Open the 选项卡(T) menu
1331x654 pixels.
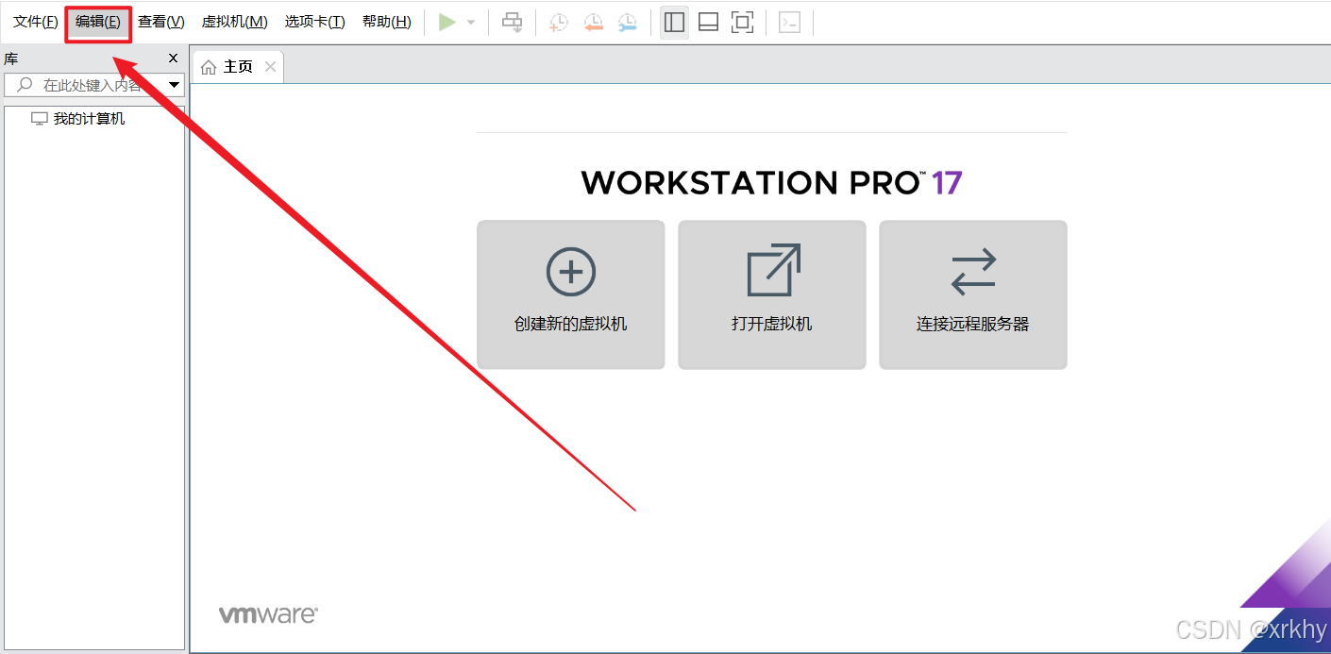(315, 22)
